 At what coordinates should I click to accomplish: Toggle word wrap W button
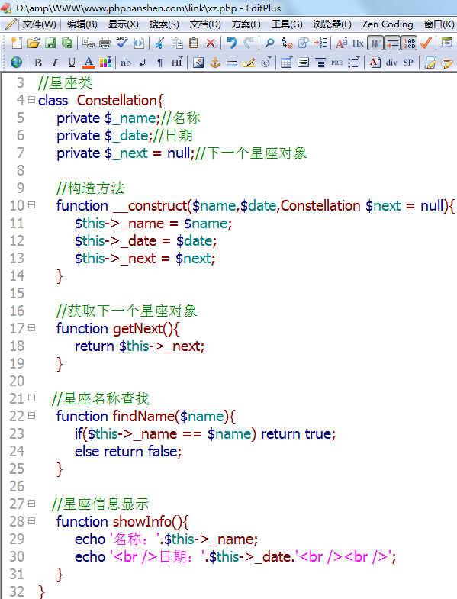click(375, 43)
